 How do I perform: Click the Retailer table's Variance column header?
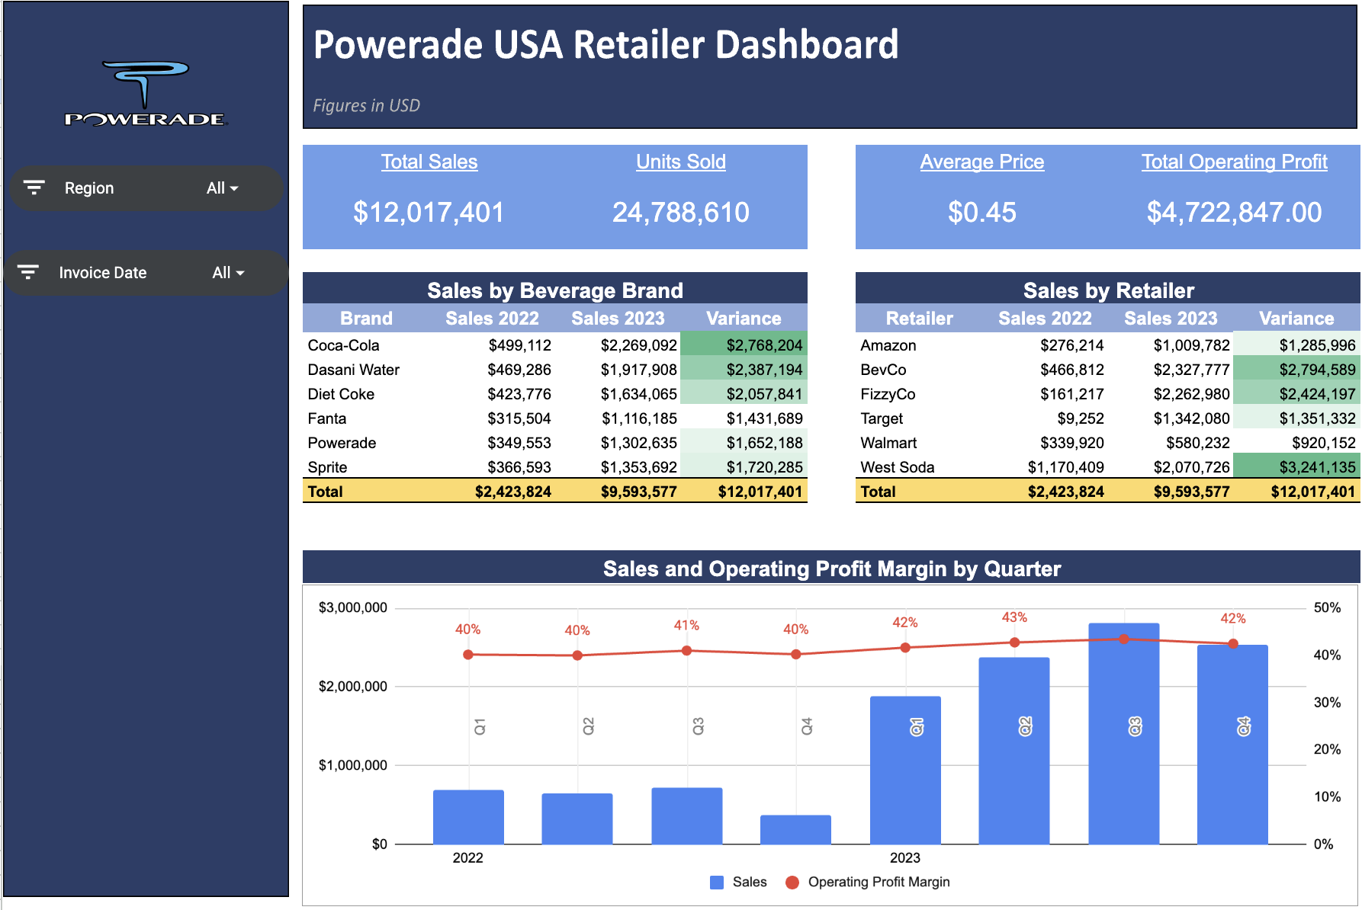click(1296, 319)
